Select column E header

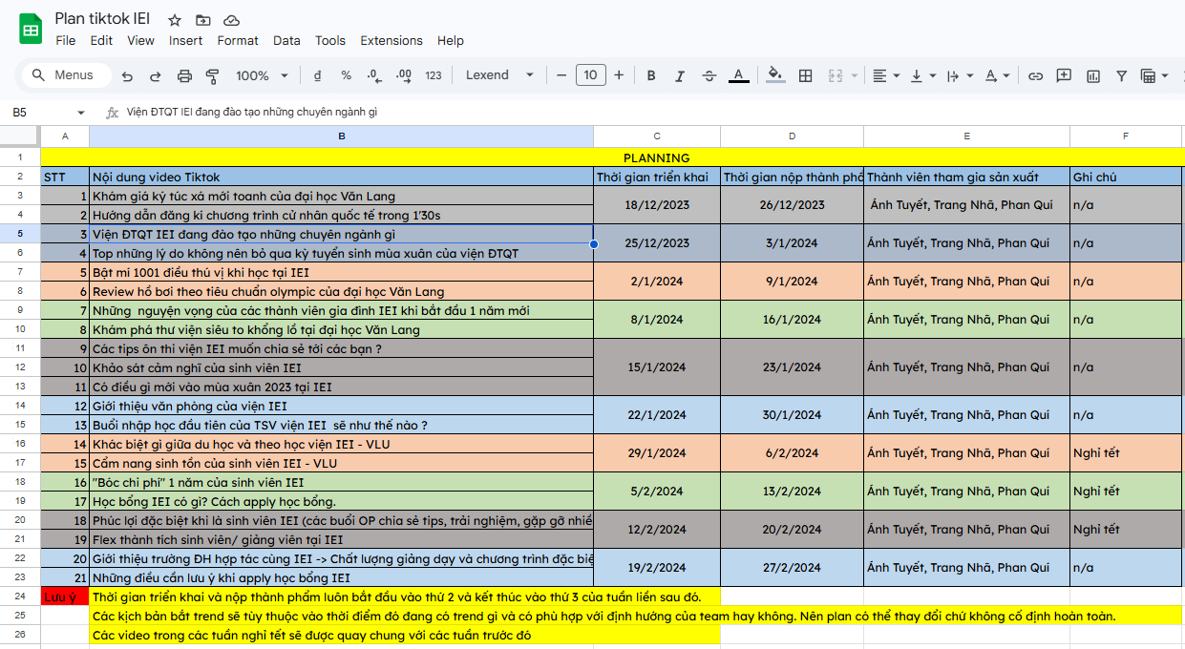(x=966, y=136)
